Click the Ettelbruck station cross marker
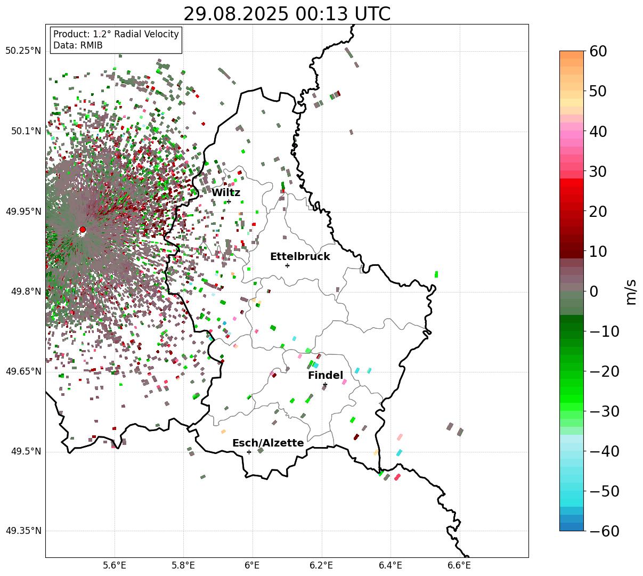Viewport: 643px width, 576px height. click(288, 265)
